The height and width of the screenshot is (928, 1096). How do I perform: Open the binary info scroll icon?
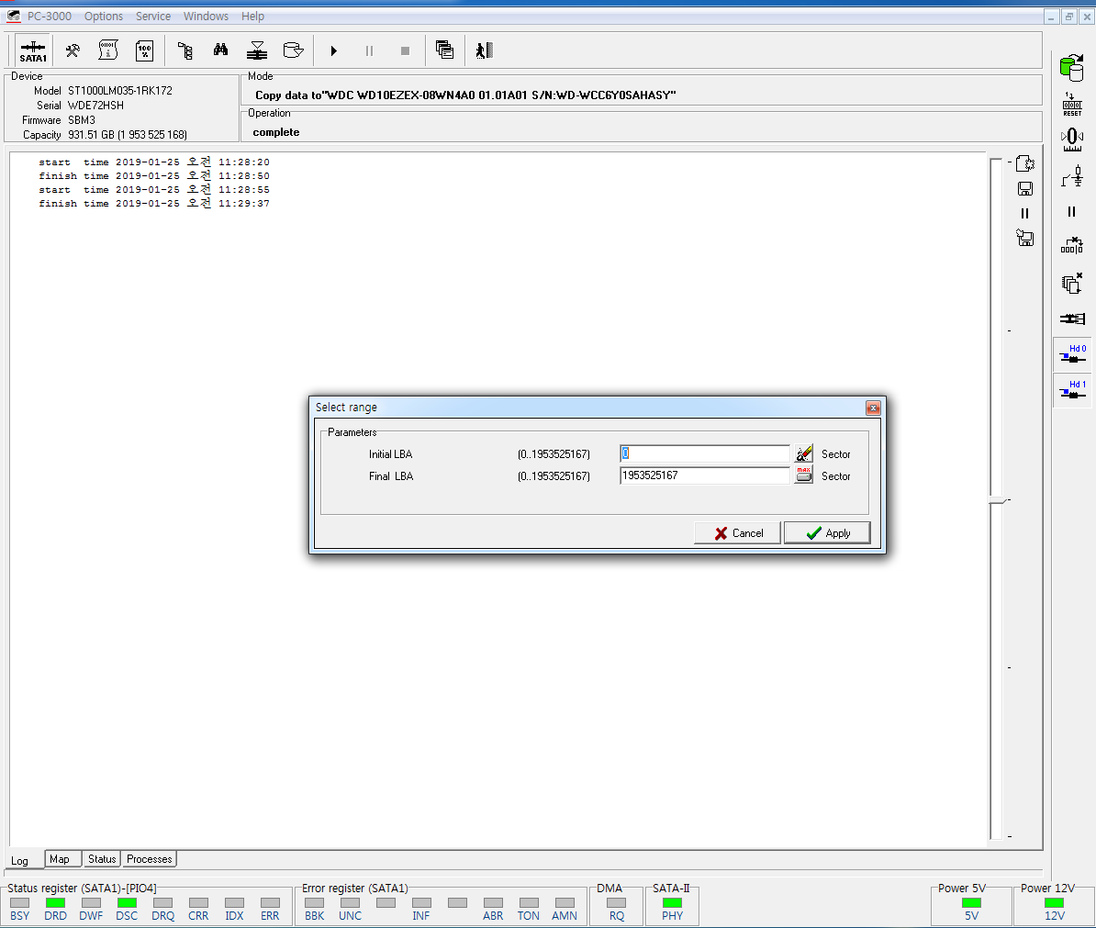[108, 50]
